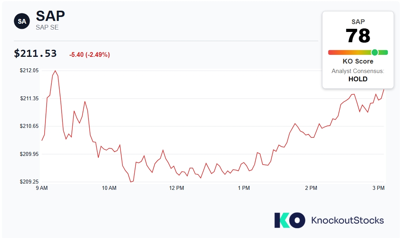Click the $209.25 y-axis label

click(x=29, y=182)
